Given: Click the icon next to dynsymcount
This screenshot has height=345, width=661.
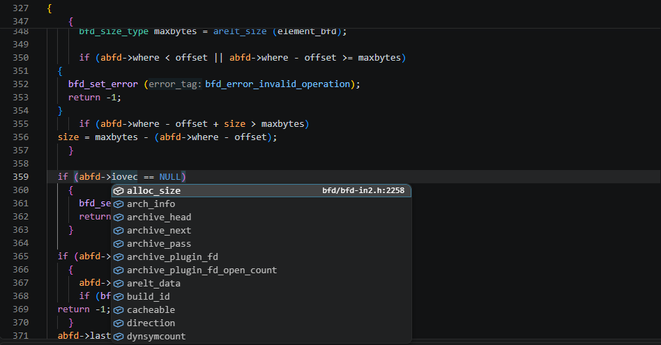Looking at the screenshot, I should [119, 337].
